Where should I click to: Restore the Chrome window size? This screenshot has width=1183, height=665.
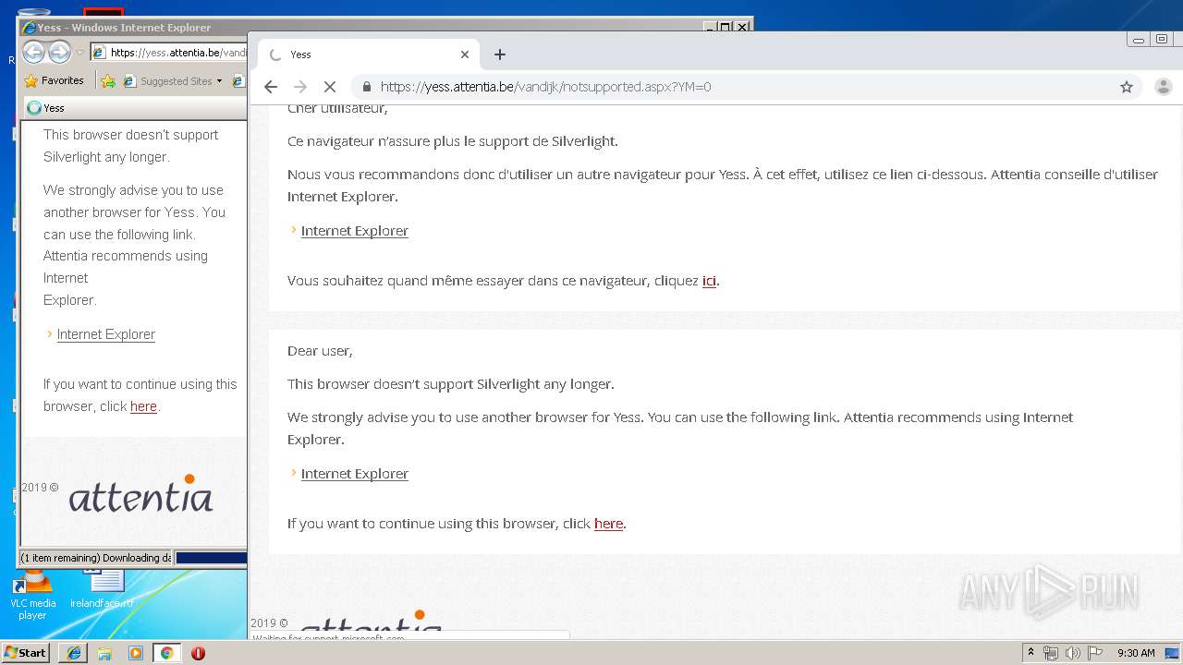(x=1162, y=40)
